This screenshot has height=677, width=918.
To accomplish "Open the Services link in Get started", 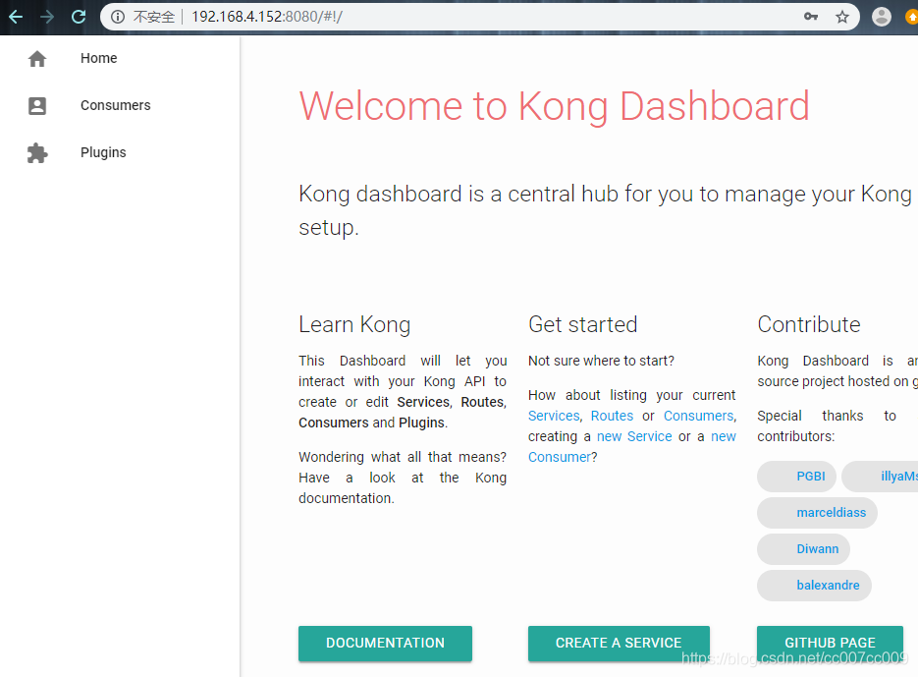I will tap(554, 416).
